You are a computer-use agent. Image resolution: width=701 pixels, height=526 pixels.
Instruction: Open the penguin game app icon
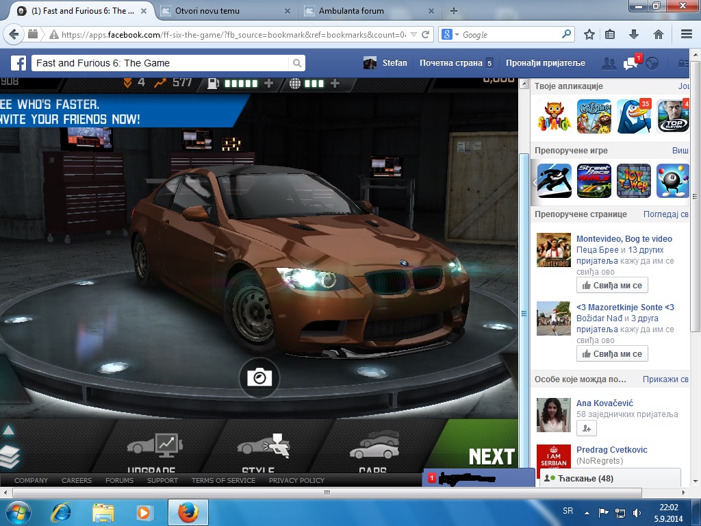[634, 116]
